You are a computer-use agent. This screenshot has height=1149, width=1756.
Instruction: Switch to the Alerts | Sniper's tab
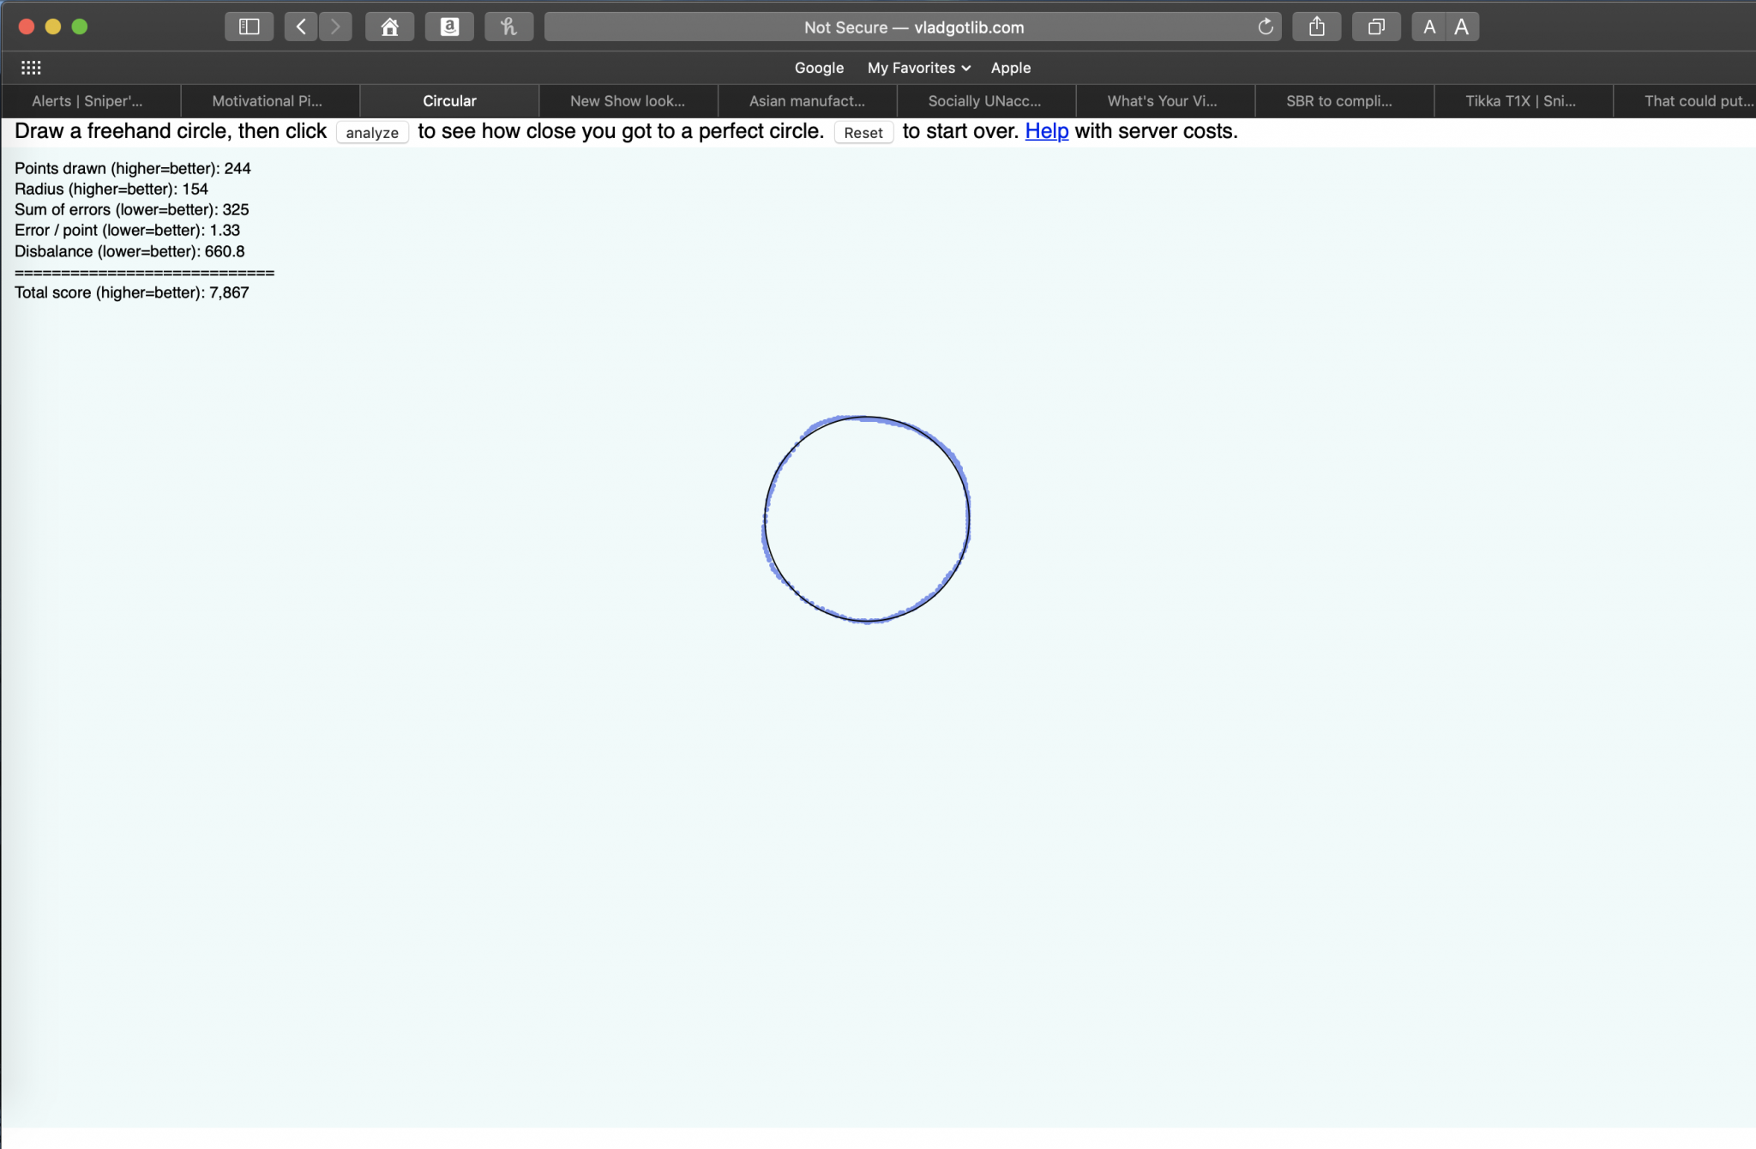91,101
